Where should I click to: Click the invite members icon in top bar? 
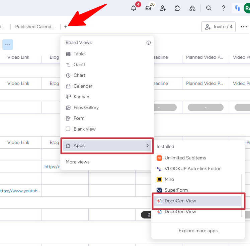pos(163,8)
